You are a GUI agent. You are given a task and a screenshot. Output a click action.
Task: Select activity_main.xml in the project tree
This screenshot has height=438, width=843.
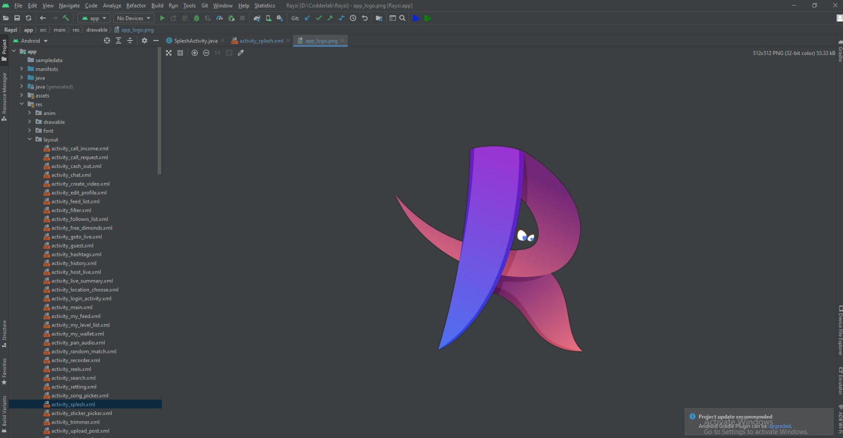[71, 307]
